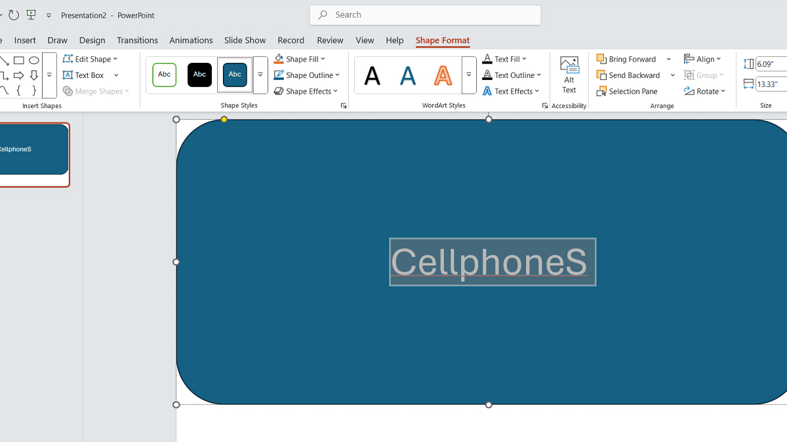Image resolution: width=787 pixels, height=442 pixels.
Task: Open the Insert tab
Action: pos(25,40)
